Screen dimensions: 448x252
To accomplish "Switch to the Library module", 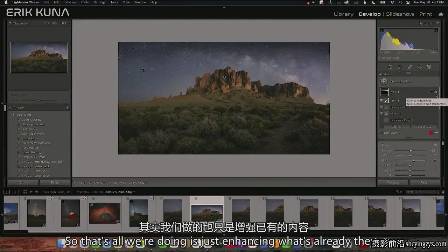I will pos(343,14).
